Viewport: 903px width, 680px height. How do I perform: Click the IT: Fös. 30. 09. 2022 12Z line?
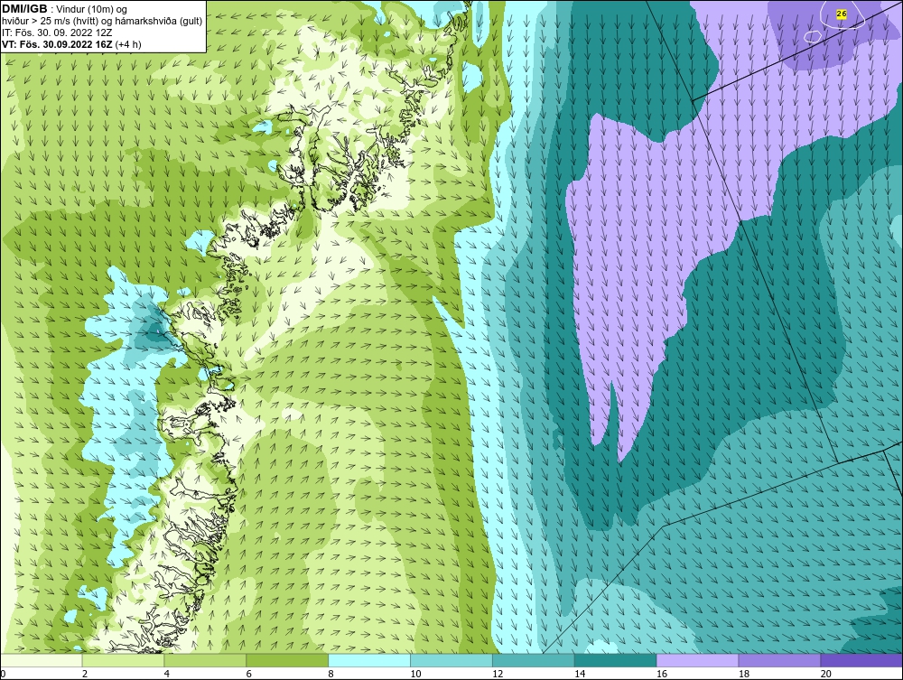(x=56, y=33)
